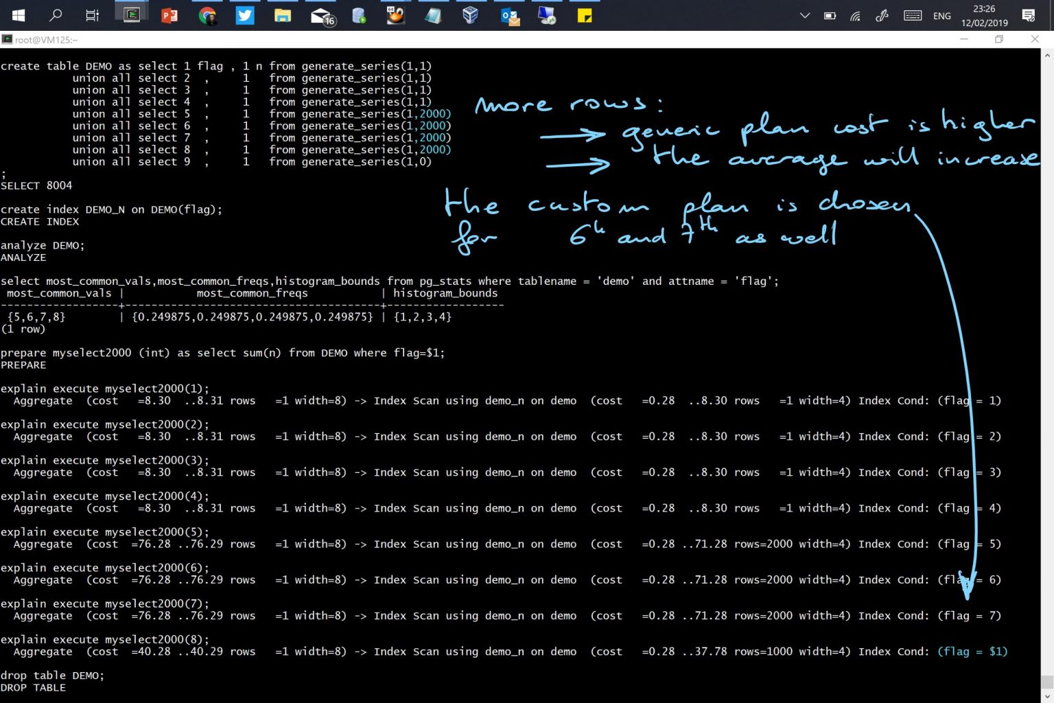Launch VirtualBox from the taskbar
The height and width of the screenshot is (703, 1054).
[470, 15]
